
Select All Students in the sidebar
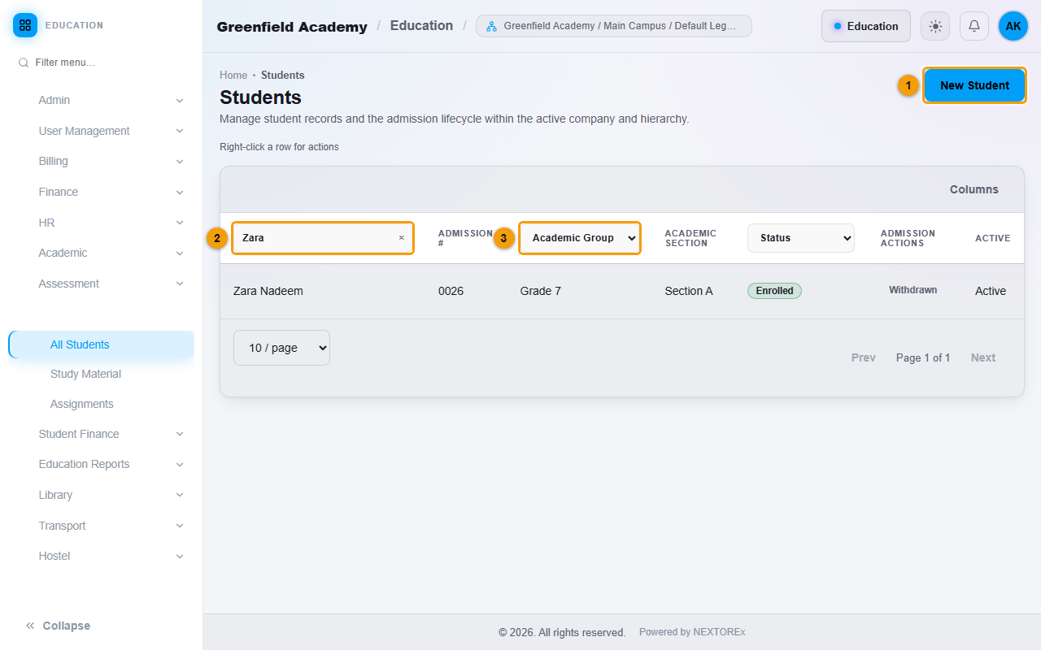(102, 344)
